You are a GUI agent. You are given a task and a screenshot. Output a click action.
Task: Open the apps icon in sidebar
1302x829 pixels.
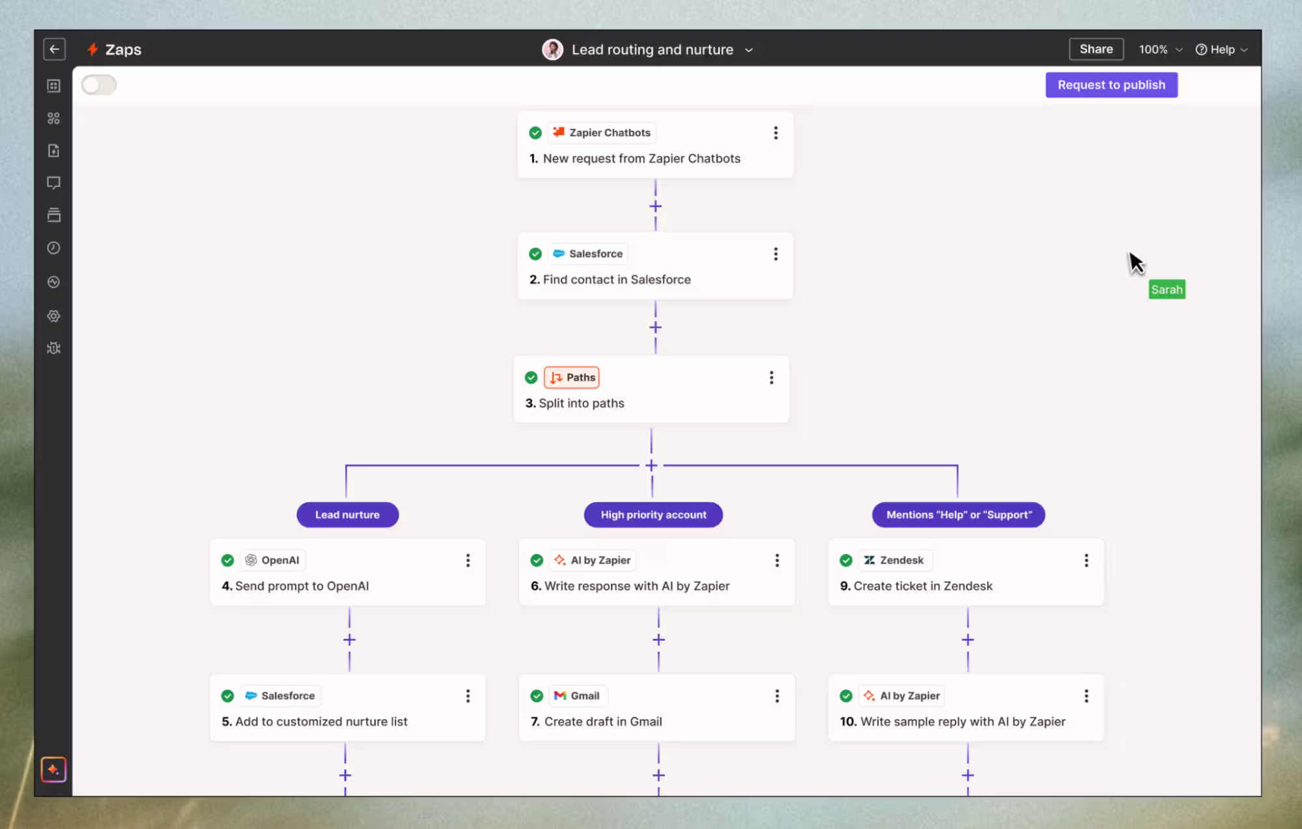[x=54, y=118]
